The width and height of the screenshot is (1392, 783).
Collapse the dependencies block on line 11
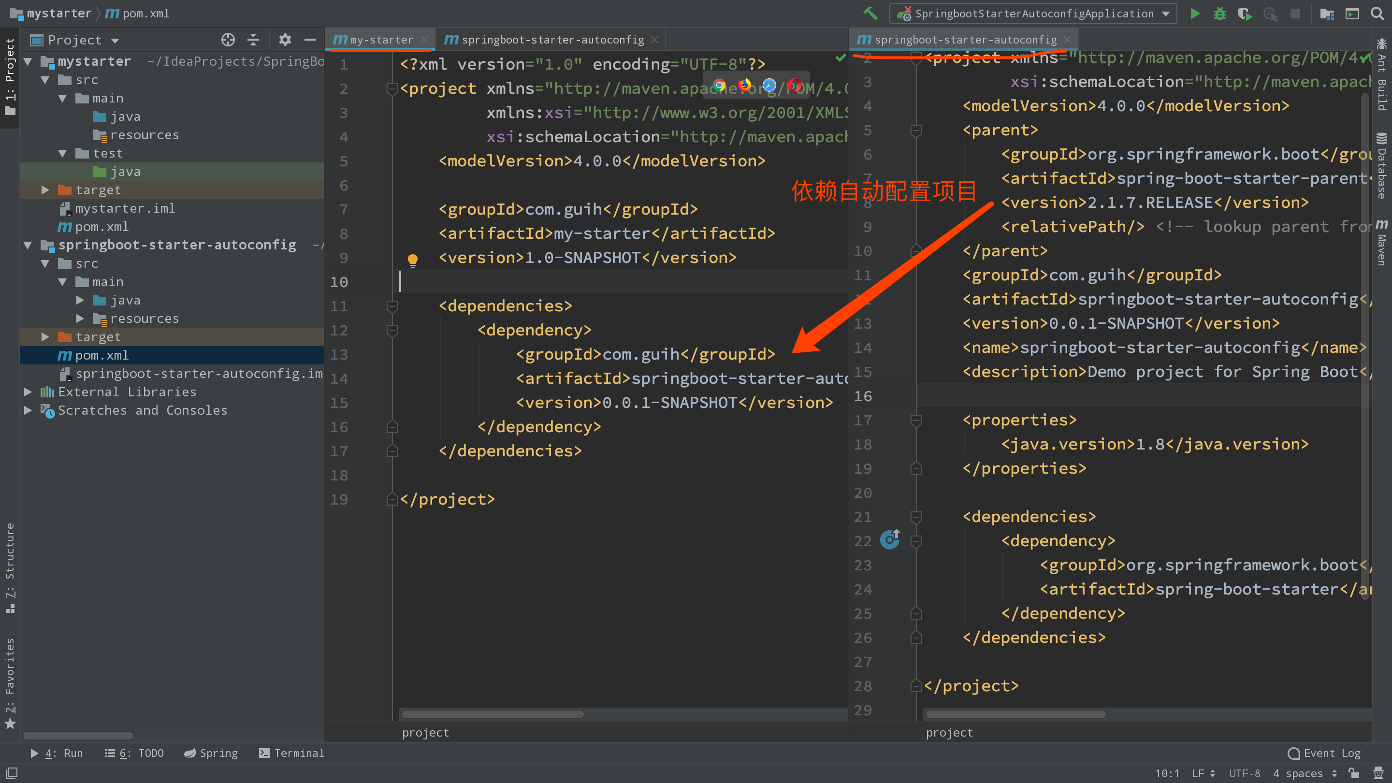[x=392, y=306]
